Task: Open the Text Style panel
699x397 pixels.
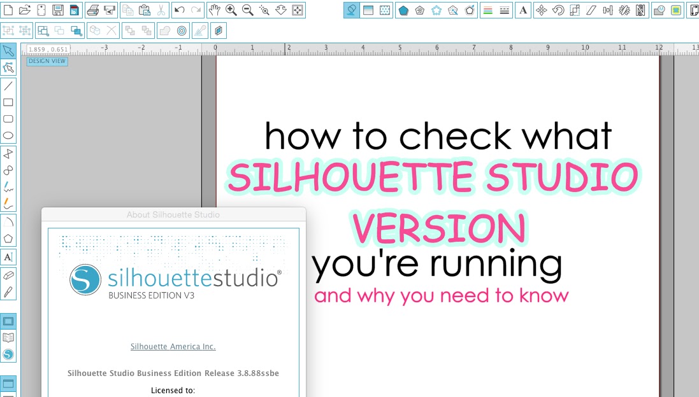Action: point(523,10)
